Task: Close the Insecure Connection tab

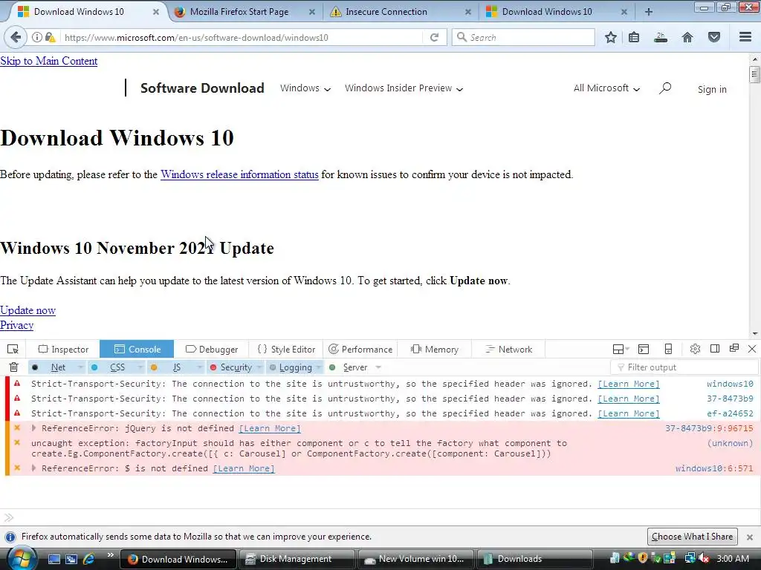Action: tap(468, 12)
